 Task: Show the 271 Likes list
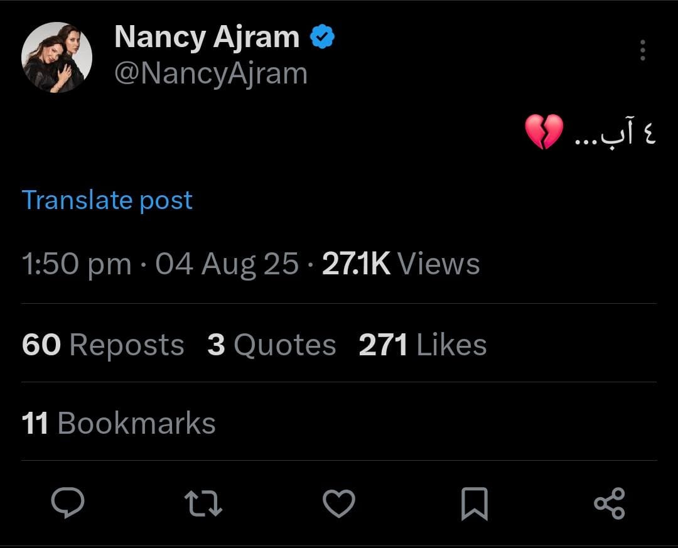[422, 345]
